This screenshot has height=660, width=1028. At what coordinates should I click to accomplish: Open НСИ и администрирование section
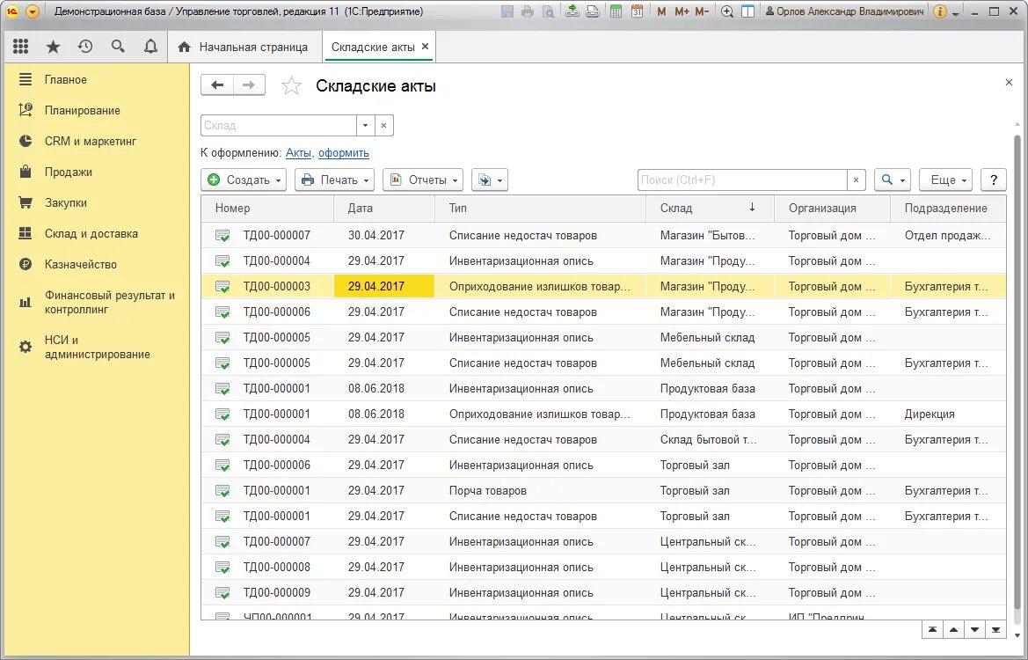point(97,347)
